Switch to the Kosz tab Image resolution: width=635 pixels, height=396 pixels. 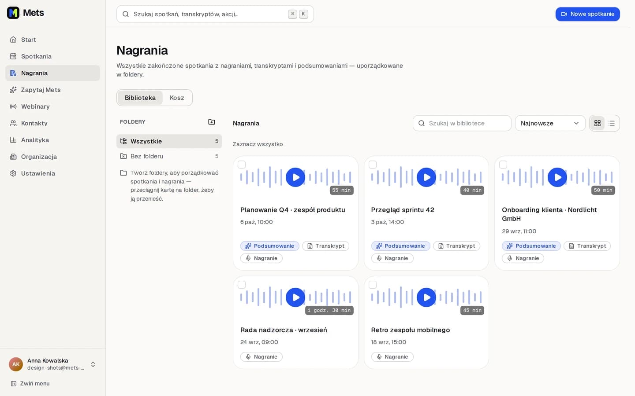point(177,98)
